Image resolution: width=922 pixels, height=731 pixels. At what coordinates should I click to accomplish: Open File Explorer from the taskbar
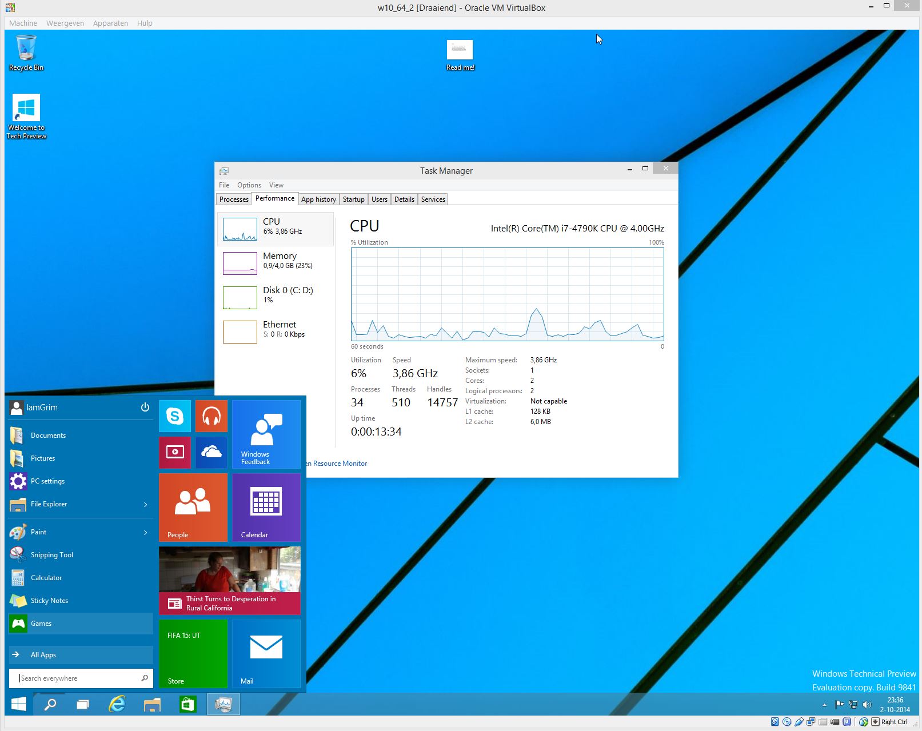pos(152,704)
